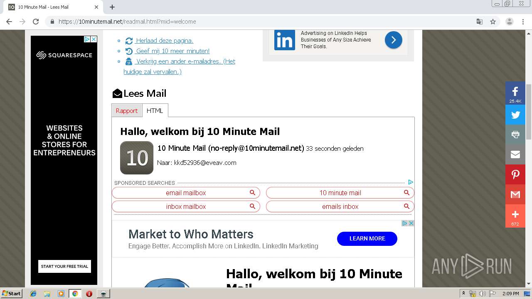Click 'Geef mij 10 meer minuten!' link
The width and height of the screenshot is (532, 299).
tap(172, 51)
